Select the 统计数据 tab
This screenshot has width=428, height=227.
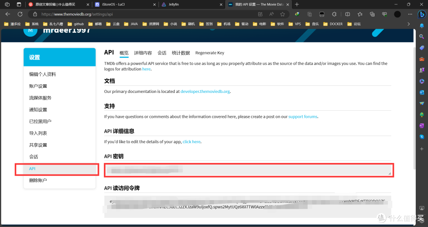coord(181,53)
